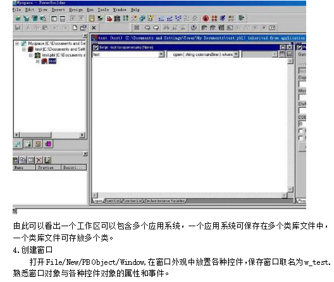
Task: Click the Redo arrow icon
Action: point(65,28)
